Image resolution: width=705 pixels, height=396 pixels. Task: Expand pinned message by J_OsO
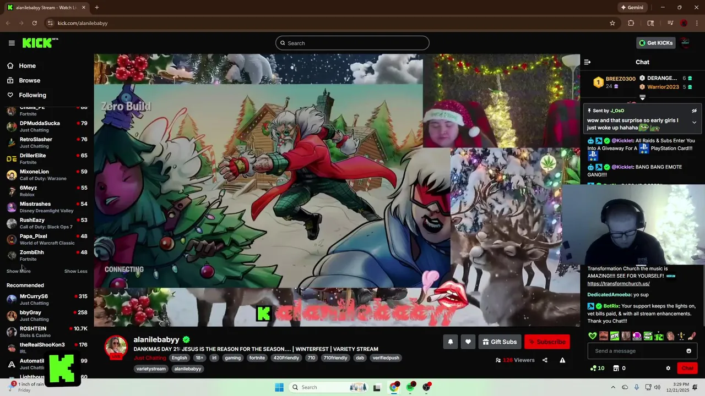694,123
